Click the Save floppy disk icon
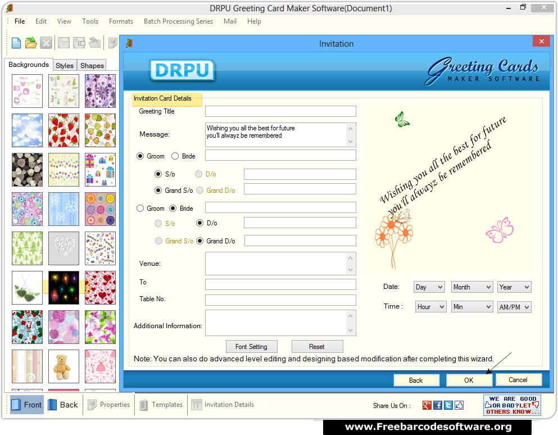 [x=63, y=43]
